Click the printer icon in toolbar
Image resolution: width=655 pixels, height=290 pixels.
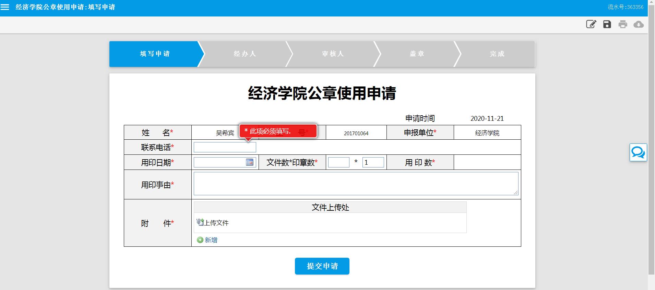(623, 24)
